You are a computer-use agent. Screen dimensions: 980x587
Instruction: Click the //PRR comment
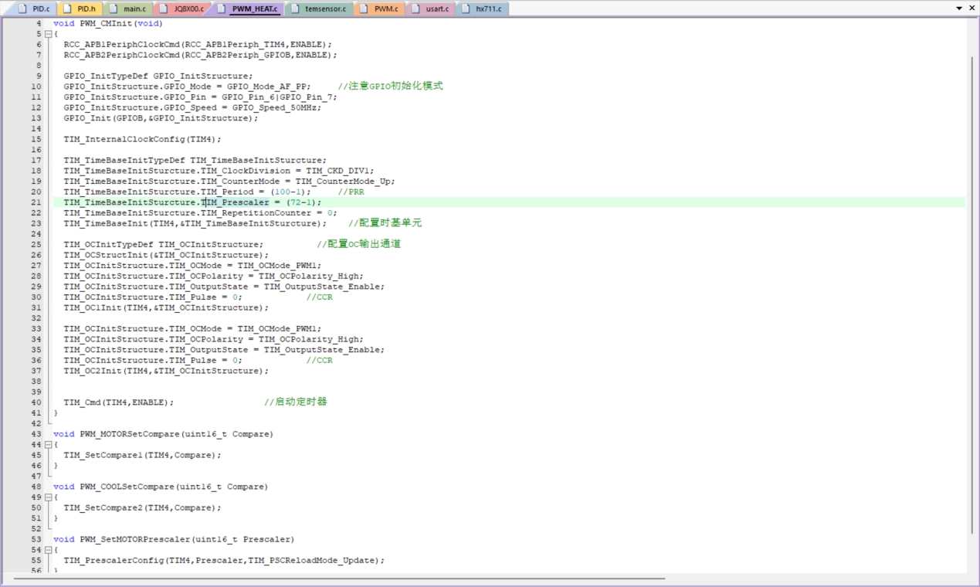[351, 192]
